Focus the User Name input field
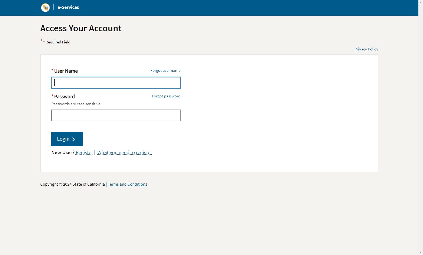 116,83
